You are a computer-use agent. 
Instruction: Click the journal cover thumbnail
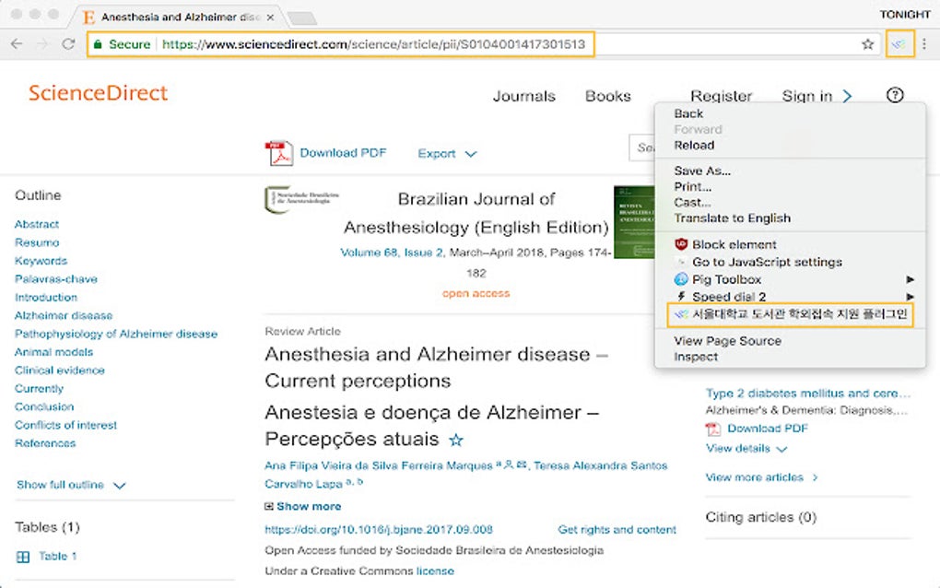[633, 222]
